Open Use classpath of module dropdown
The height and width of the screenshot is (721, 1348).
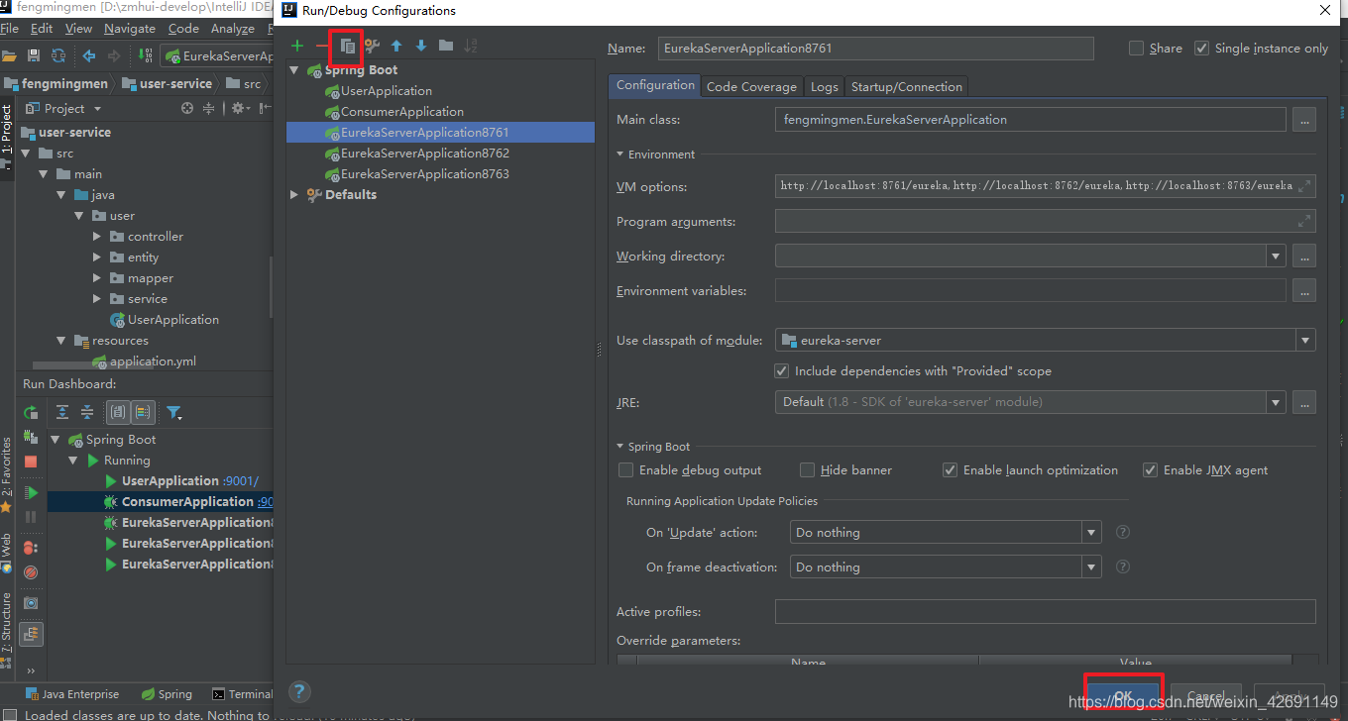click(x=1305, y=341)
